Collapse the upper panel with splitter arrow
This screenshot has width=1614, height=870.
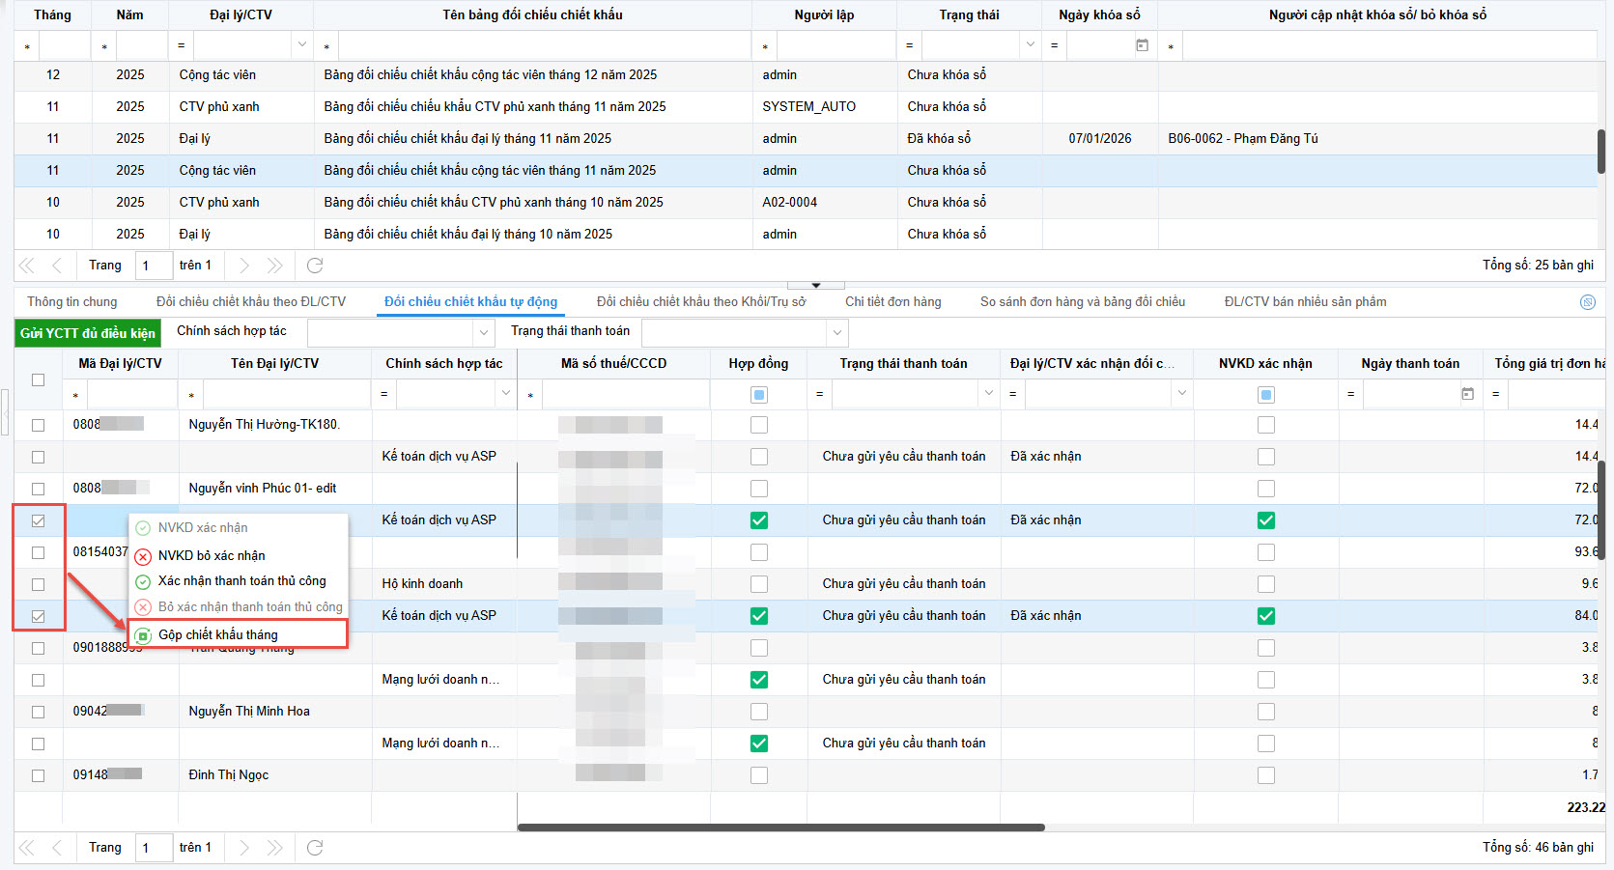(815, 285)
